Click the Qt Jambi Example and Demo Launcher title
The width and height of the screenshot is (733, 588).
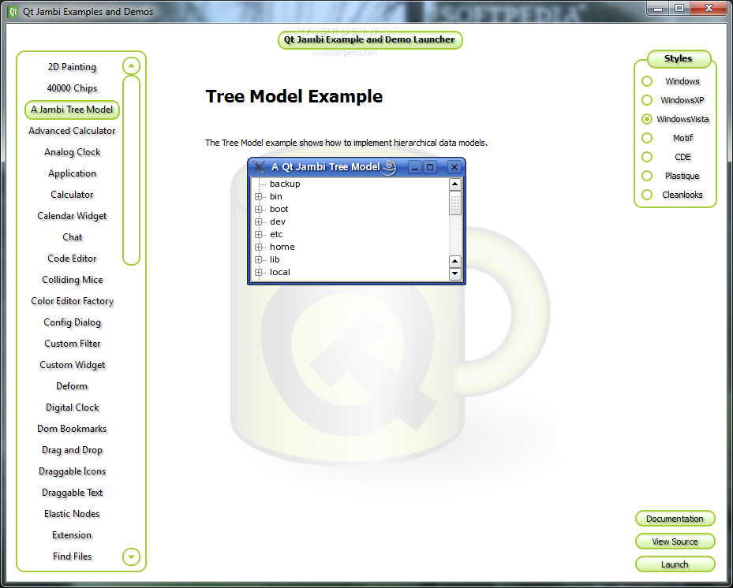(x=370, y=39)
